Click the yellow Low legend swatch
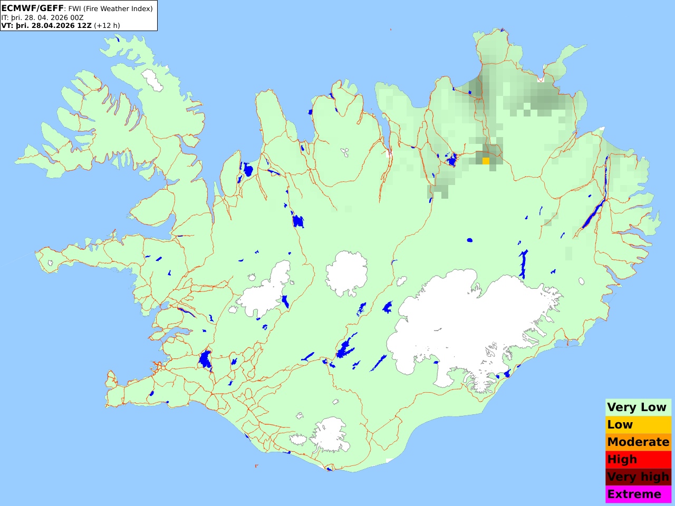Viewport: 675px width, 506px height. (x=638, y=425)
